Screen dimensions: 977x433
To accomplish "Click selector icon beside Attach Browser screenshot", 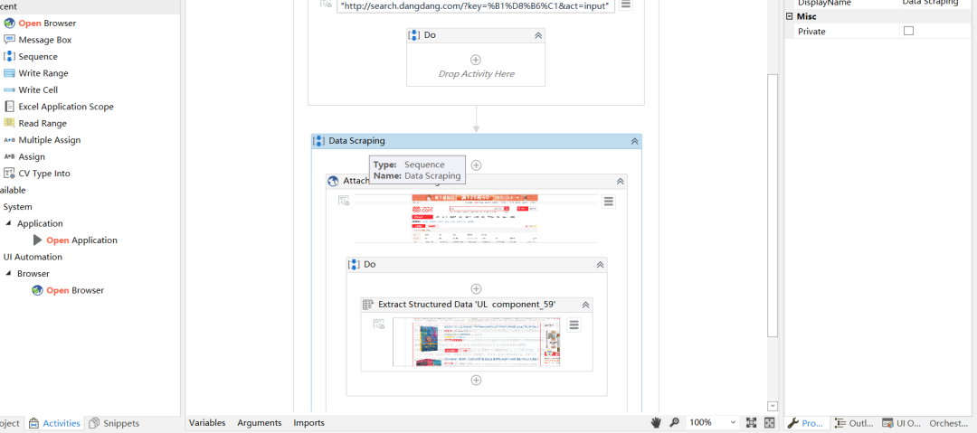I will [344, 201].
